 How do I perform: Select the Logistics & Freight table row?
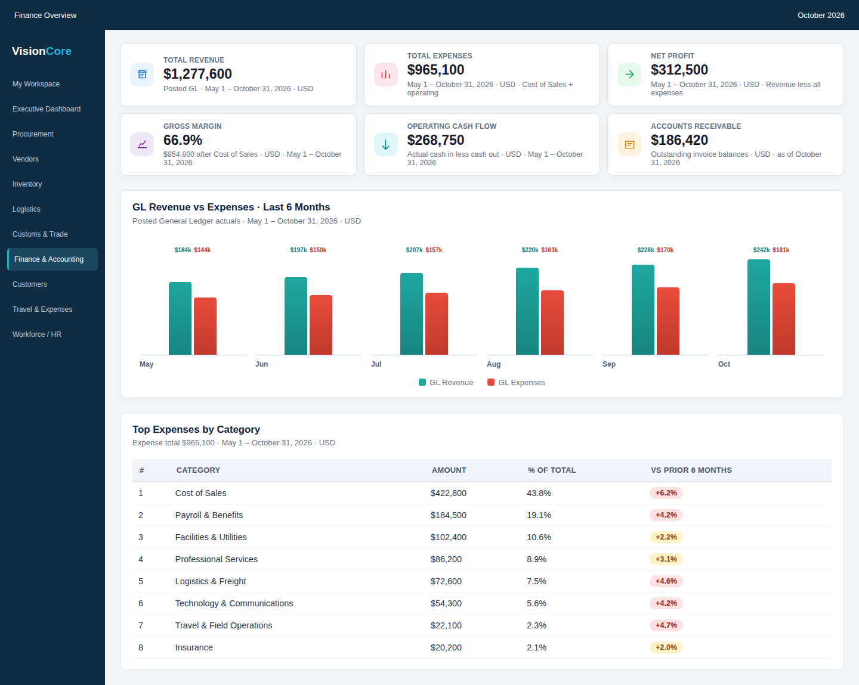pos(482,581)
